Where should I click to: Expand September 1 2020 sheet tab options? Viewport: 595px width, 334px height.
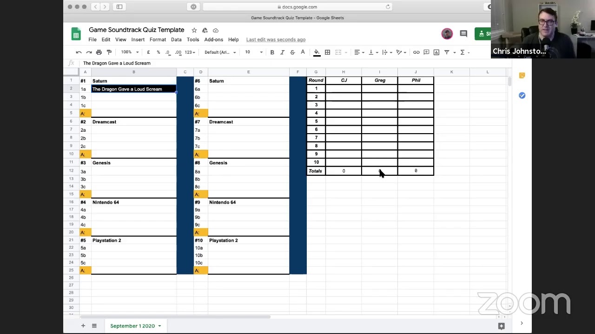(x=159, y=326)
